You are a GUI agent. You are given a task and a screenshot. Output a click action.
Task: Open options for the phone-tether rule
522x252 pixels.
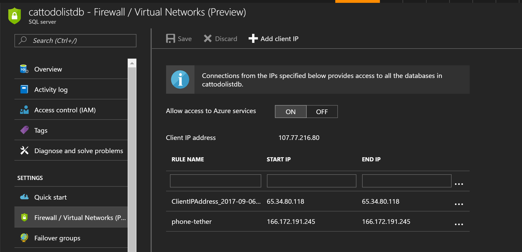coord(459,224)
